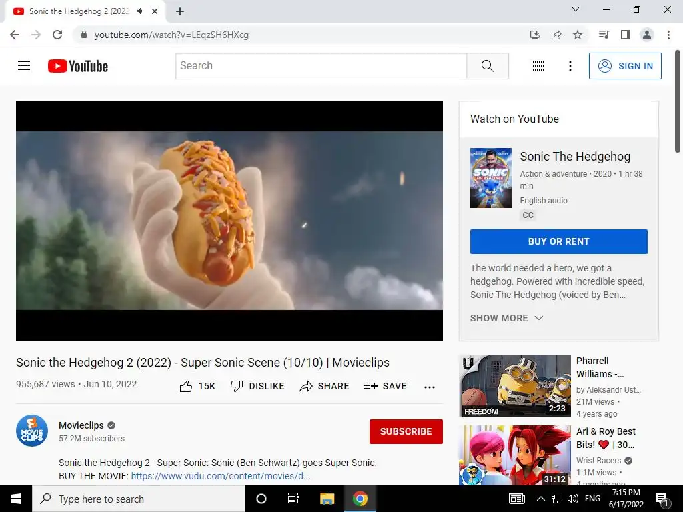Viewport: 683px width, 512px height.
Task: Open YouTube settings three-dot menu
Action: click(570, 66)
